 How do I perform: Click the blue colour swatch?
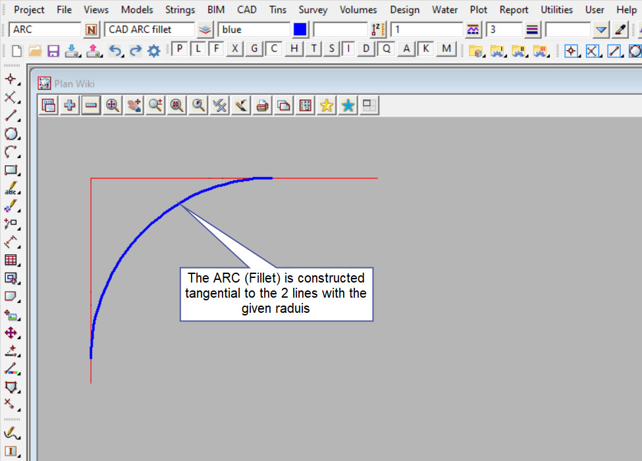(300, 30)
